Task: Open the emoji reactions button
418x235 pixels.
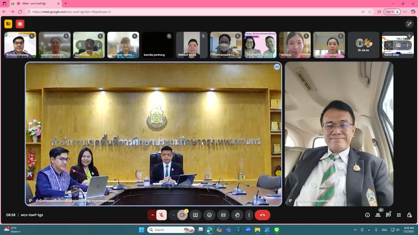Action: point(209,215)
